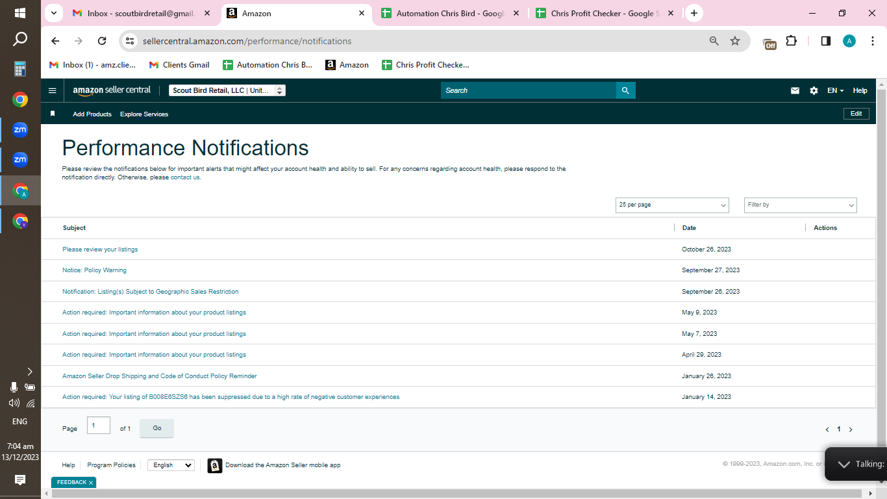Click the Chrome address bar URL
The image size is (887, 499).
247,41
